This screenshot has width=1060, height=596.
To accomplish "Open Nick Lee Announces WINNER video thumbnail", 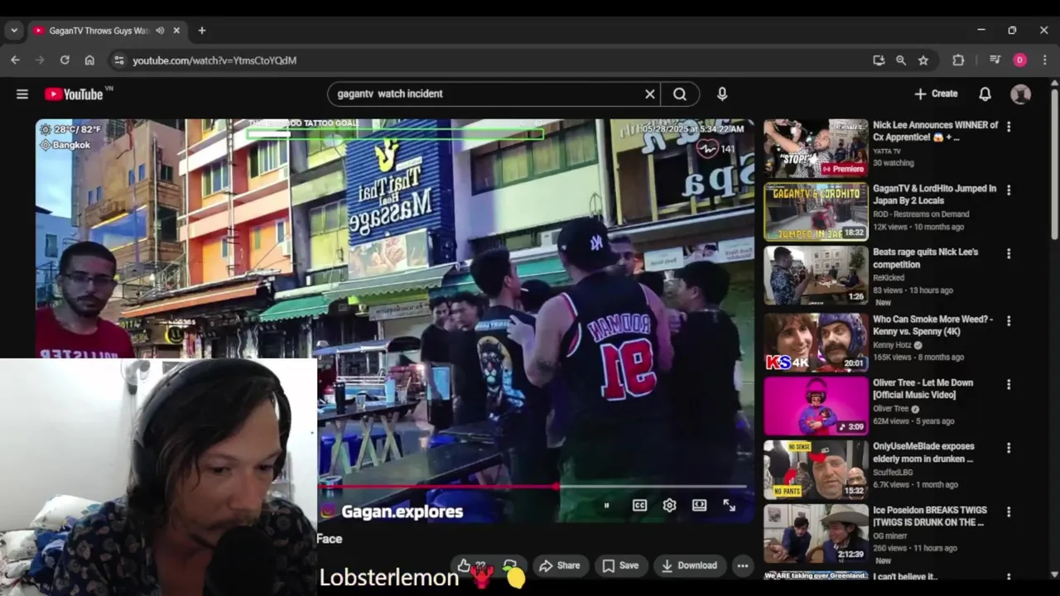I will tap(816, 148).
